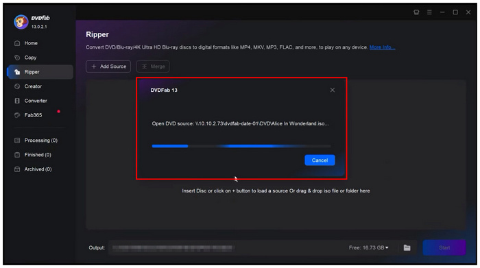Click the Start button
Screen dimensions: 480x268
click(x=444, y=248)
